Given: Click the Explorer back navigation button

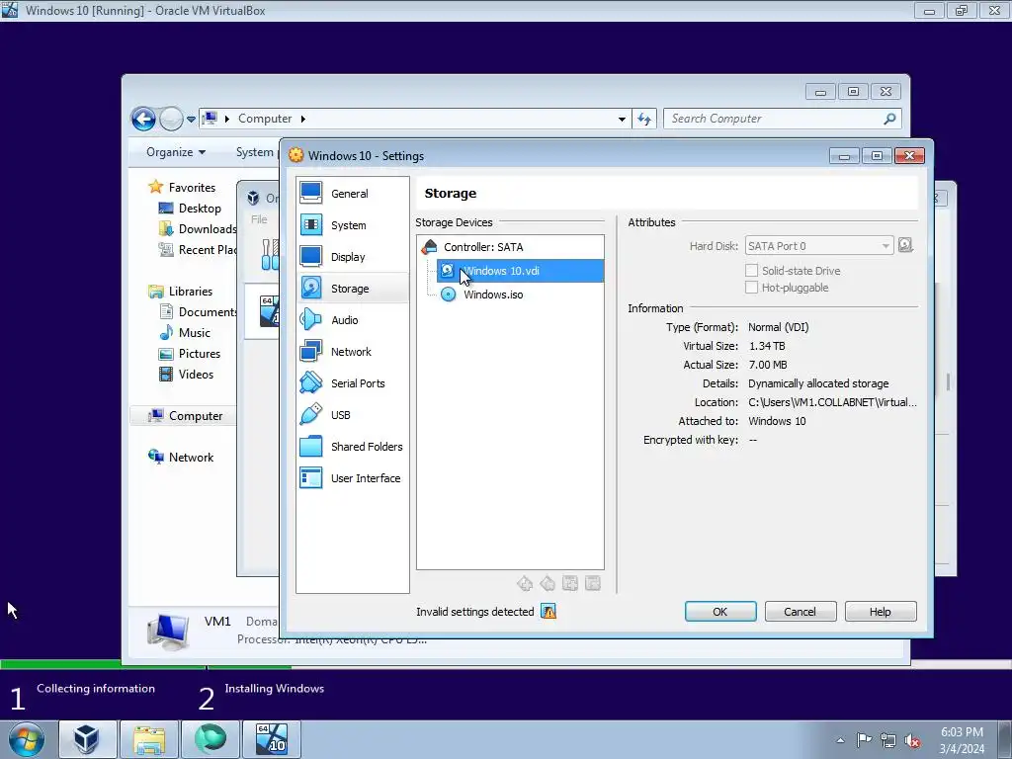Looking at the screenshot, I should [x=143, y=119].
